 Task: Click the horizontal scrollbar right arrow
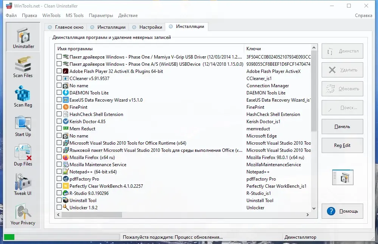[x=308, y=215]
